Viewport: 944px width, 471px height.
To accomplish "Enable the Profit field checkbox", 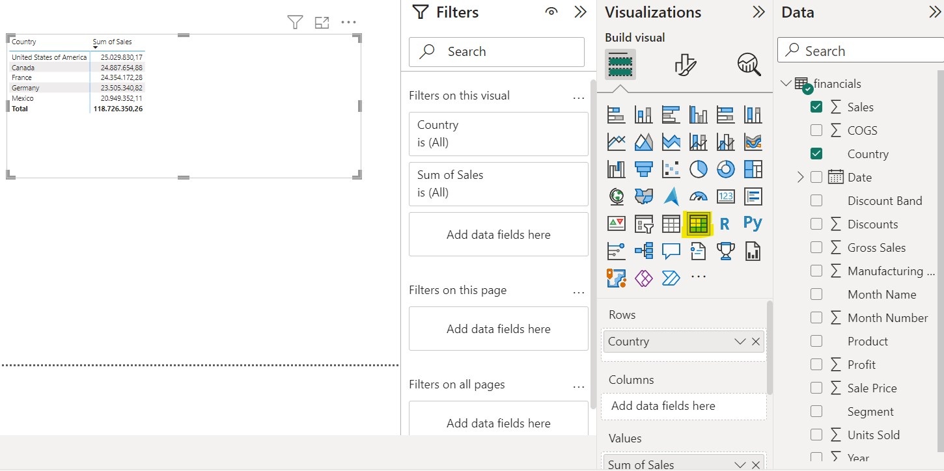I will (816, 364).
